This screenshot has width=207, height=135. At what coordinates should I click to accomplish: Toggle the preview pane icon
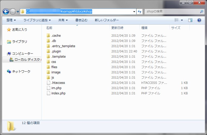pos(190,20)
